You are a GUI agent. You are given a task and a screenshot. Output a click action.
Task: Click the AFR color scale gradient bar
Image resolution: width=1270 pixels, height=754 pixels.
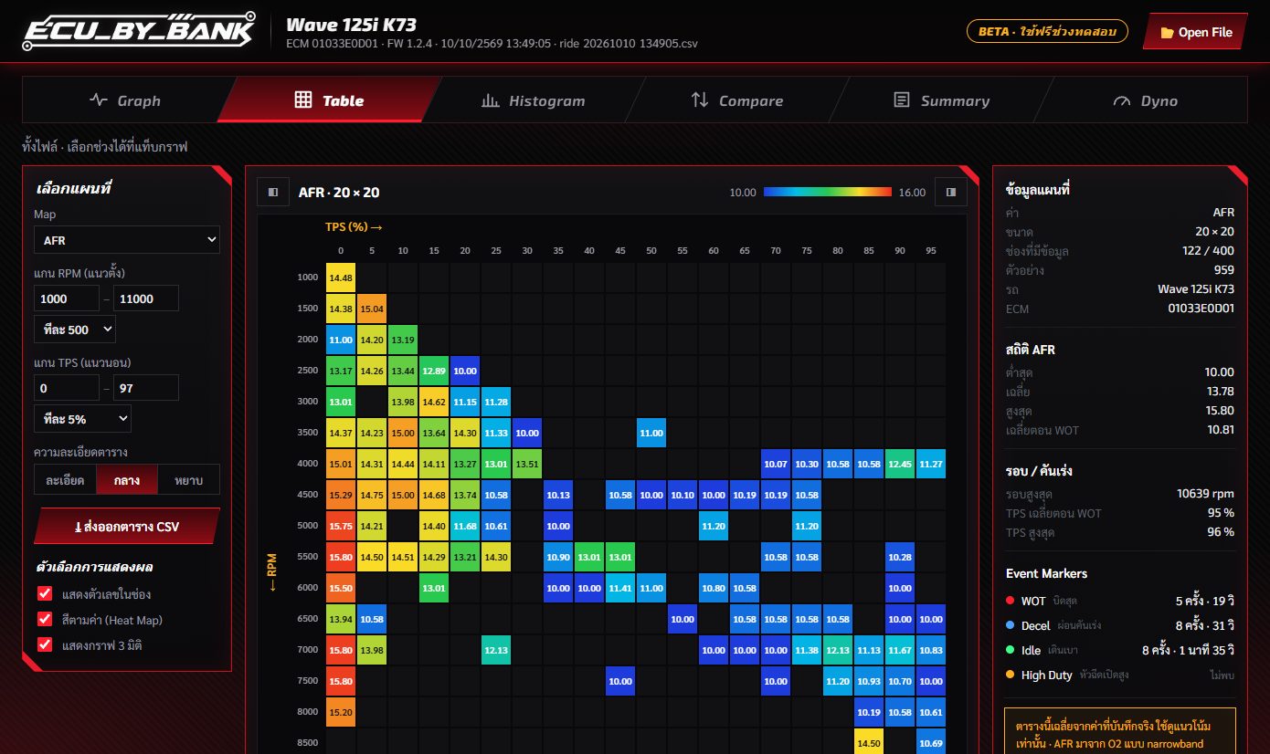click(x=828, y=193)
